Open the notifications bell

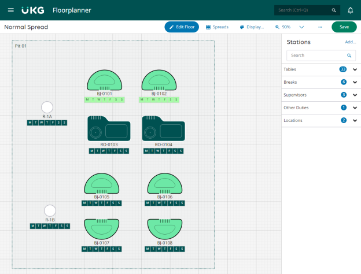click(350, 10)
